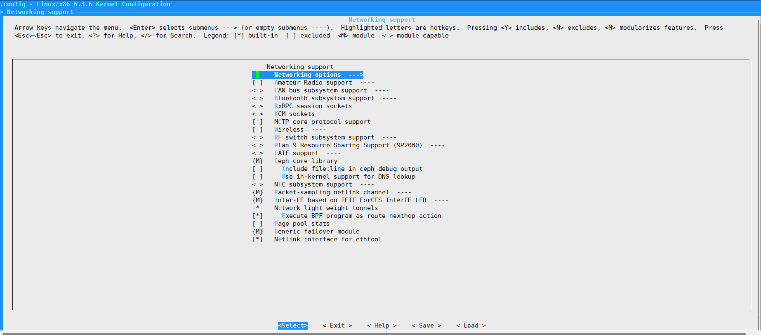Click the Select button
This screenshot has height=335, width=761.
(x=292, y=326)
